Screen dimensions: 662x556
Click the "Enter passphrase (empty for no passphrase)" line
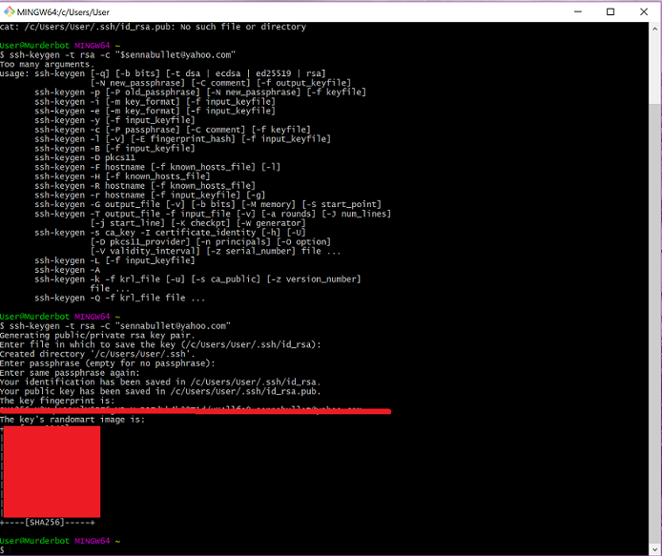point(107,363)
